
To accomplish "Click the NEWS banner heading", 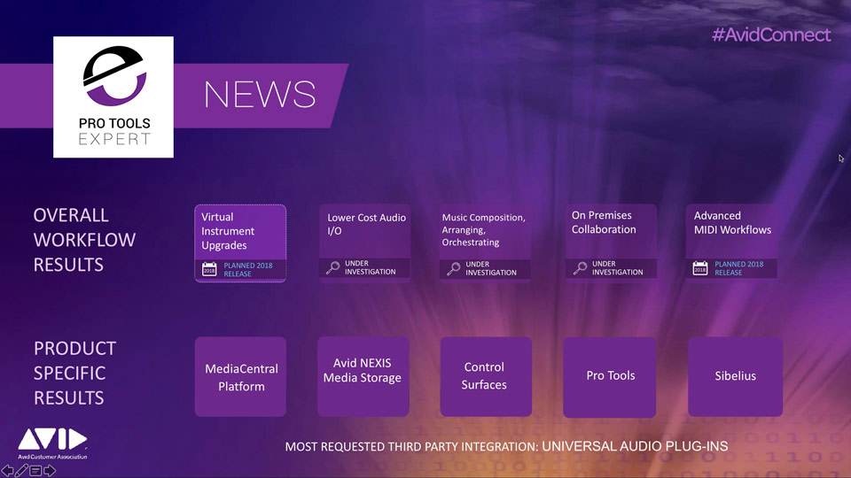I will click(x=260, y=95).
